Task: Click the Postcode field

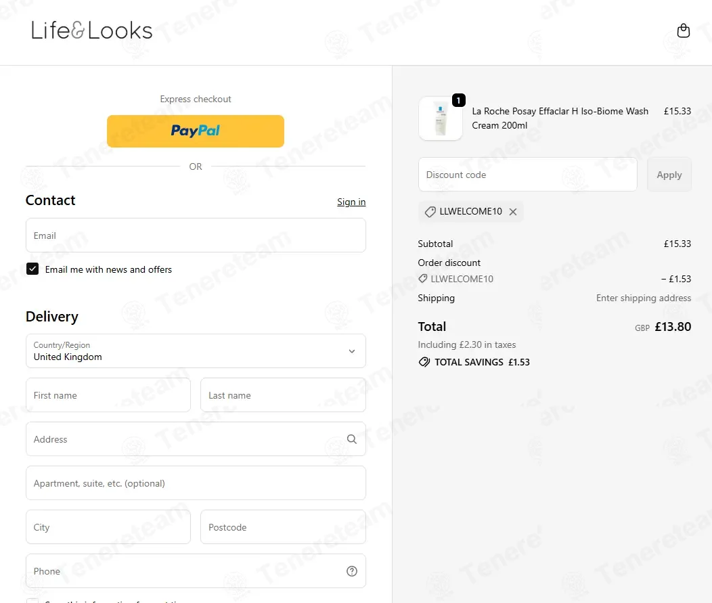Action: pyautogui.click(x=283, y=527)
